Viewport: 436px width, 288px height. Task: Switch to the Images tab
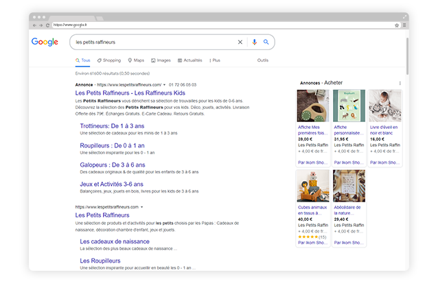click(x=161, y=60)
